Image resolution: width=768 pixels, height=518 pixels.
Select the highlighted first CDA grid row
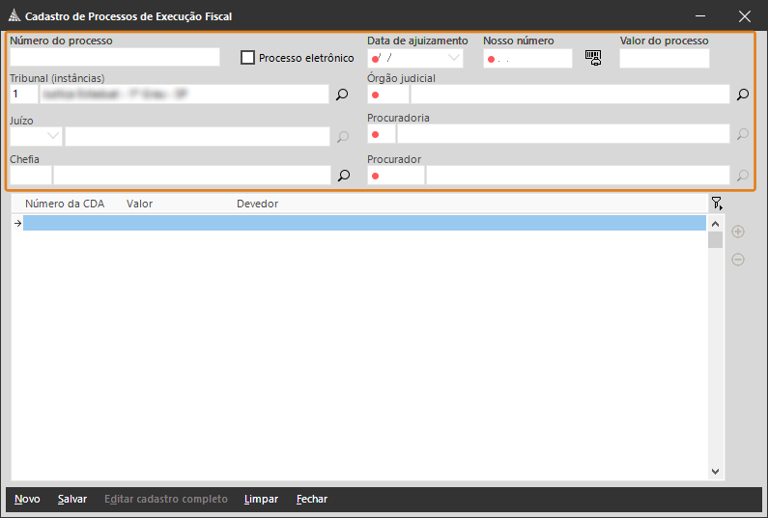[363, 223]
